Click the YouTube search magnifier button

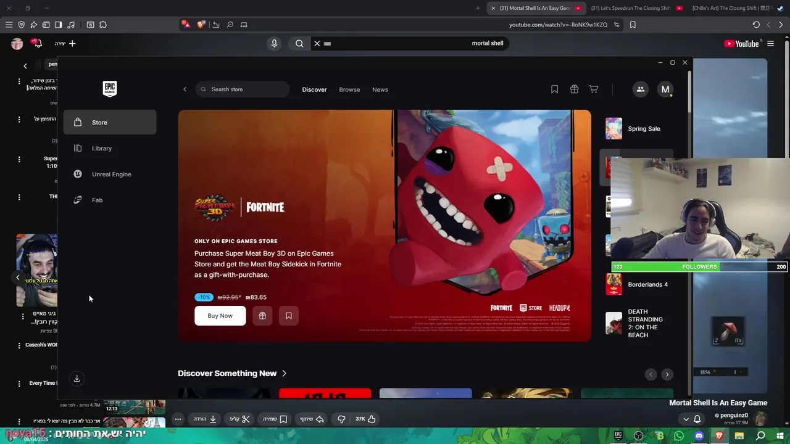pos(299,43)
